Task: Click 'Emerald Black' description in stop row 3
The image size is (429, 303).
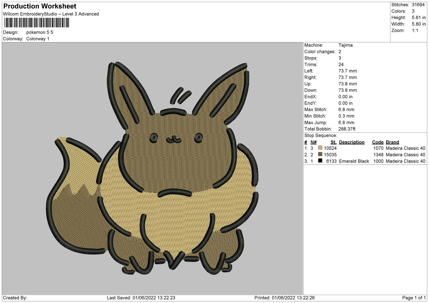Action: click(x=354, y=161)
